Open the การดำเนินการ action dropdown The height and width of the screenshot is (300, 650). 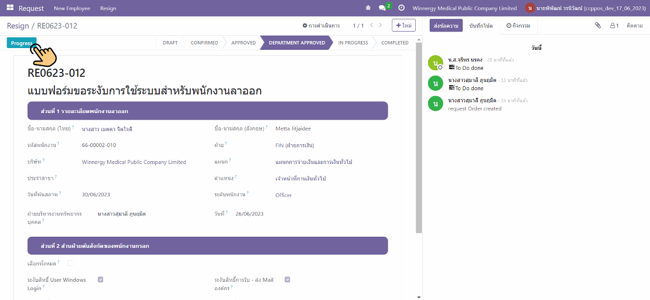pyautogui.click(x=321, y=26)
